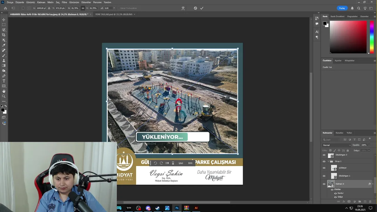
Task: Select the Rectangle shape tool
Action: coord(4,86)
